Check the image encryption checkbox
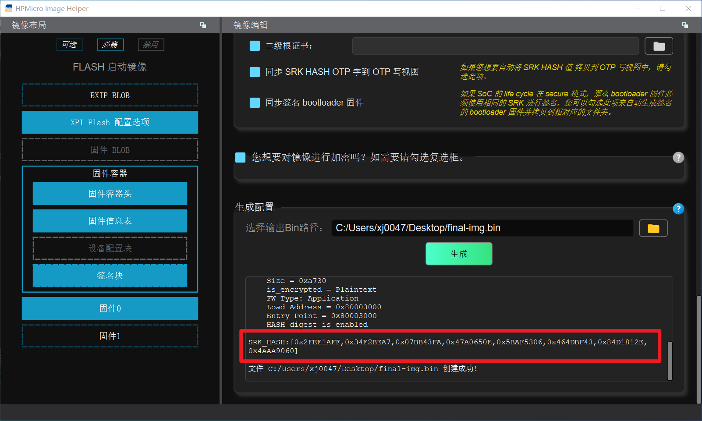Viewport: 702px width, 421px height. pyautogui.click(x=240, y=157)
